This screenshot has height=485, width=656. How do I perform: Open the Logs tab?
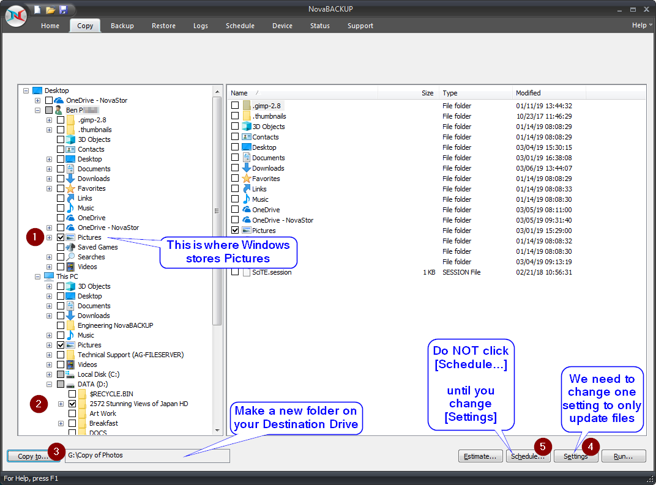click(x=200, y=26)
